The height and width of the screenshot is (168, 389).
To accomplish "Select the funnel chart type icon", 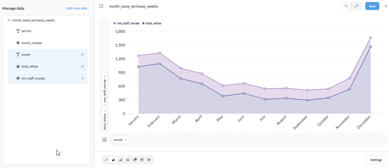I will (x=149, y=160).
